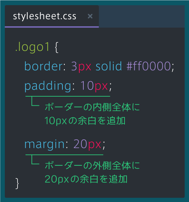
Task: Click the green line under margin
Action: point(64,155)
